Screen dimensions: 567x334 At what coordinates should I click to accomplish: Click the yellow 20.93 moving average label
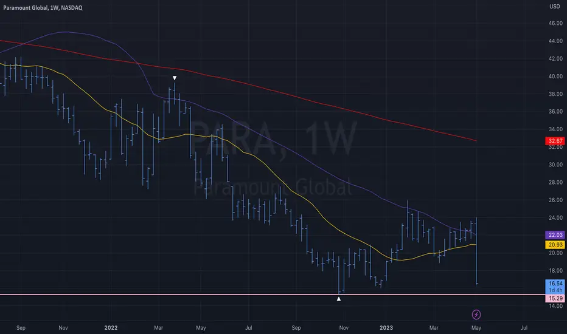pos(555,245)
